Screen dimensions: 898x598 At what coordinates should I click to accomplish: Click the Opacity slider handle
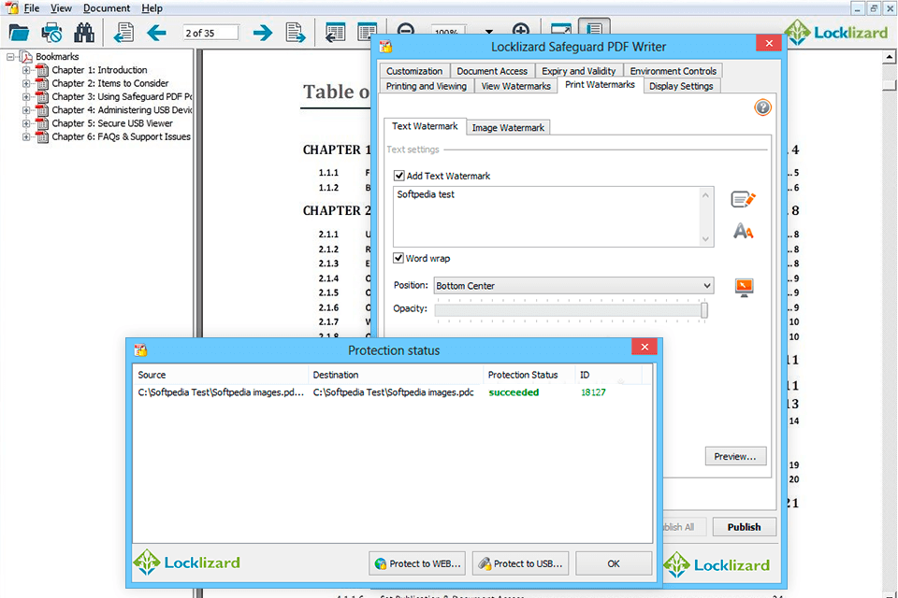click(x=703, y=310)
